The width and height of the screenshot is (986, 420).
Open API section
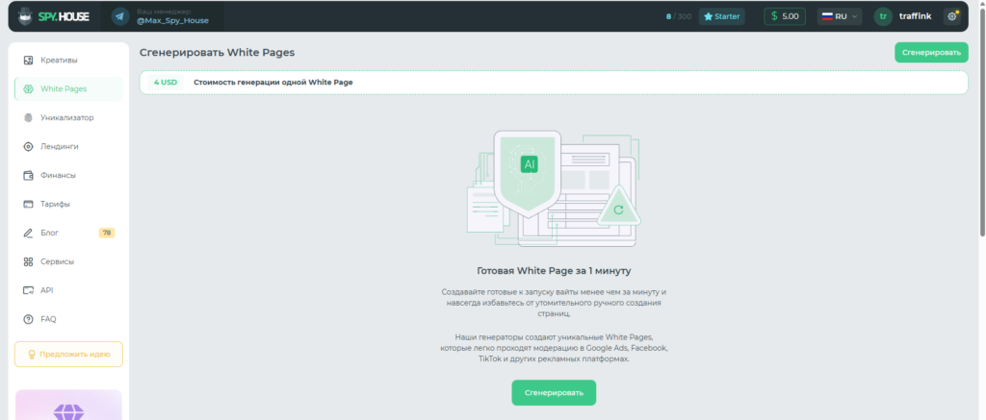(x=68, y=290)
